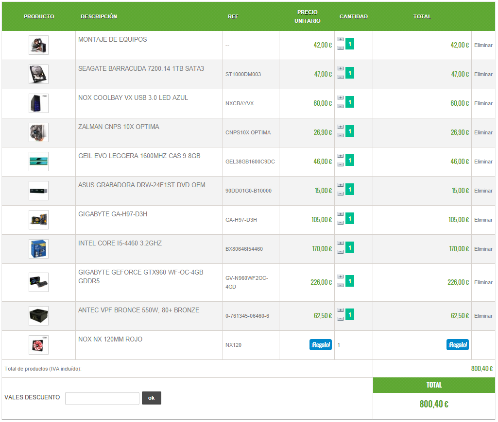Click the quantity field of MONTAJE DE EQUIPOS
Viewport: 498px width, 422px height.
point(350,44)
